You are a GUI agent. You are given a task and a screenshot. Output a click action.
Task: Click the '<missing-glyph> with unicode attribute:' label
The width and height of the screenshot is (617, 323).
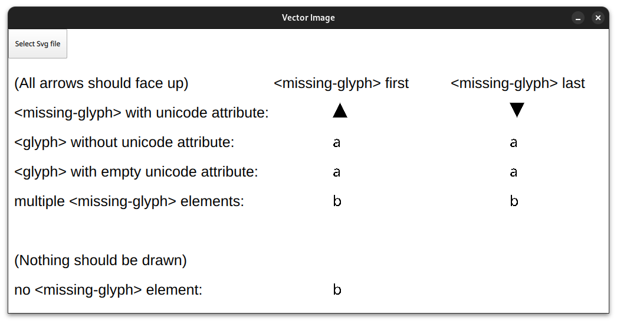pyautogui.click(x=142, y=113)
